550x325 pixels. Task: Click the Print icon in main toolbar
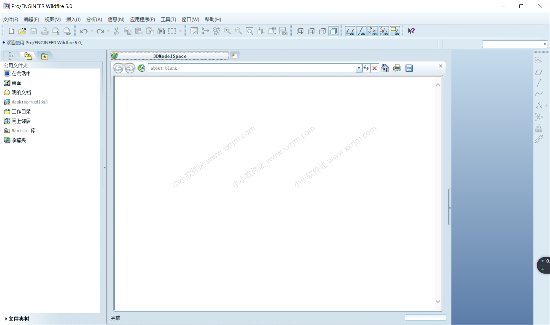pos(45,31)
